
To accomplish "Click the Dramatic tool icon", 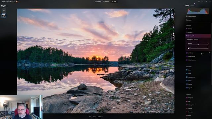I will (187, 112).
